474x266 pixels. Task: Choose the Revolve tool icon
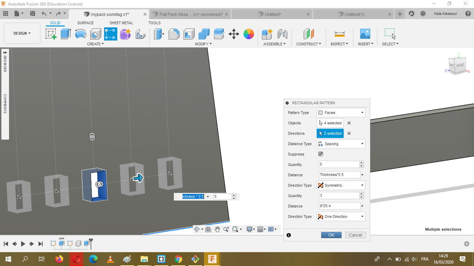click(81, 34)
